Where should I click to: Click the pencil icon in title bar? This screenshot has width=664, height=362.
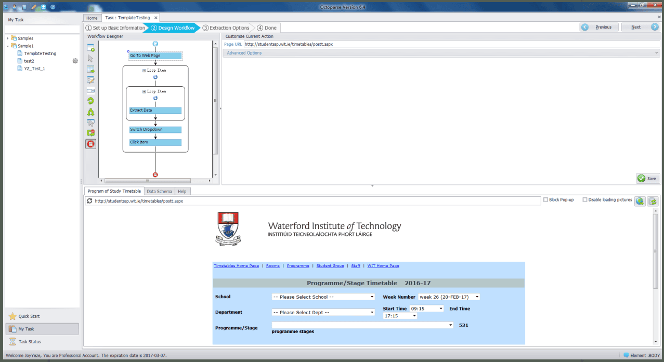33,7
